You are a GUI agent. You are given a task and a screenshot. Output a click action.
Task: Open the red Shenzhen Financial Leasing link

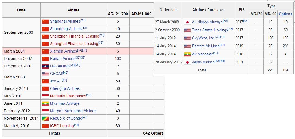click(x=75, y=36)
